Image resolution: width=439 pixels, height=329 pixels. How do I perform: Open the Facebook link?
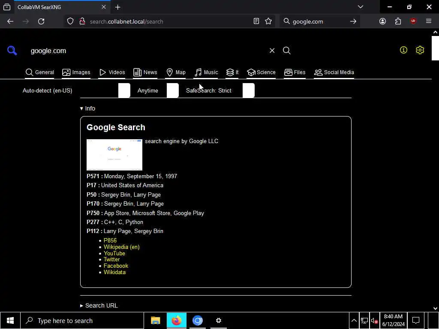pos(116,266)
